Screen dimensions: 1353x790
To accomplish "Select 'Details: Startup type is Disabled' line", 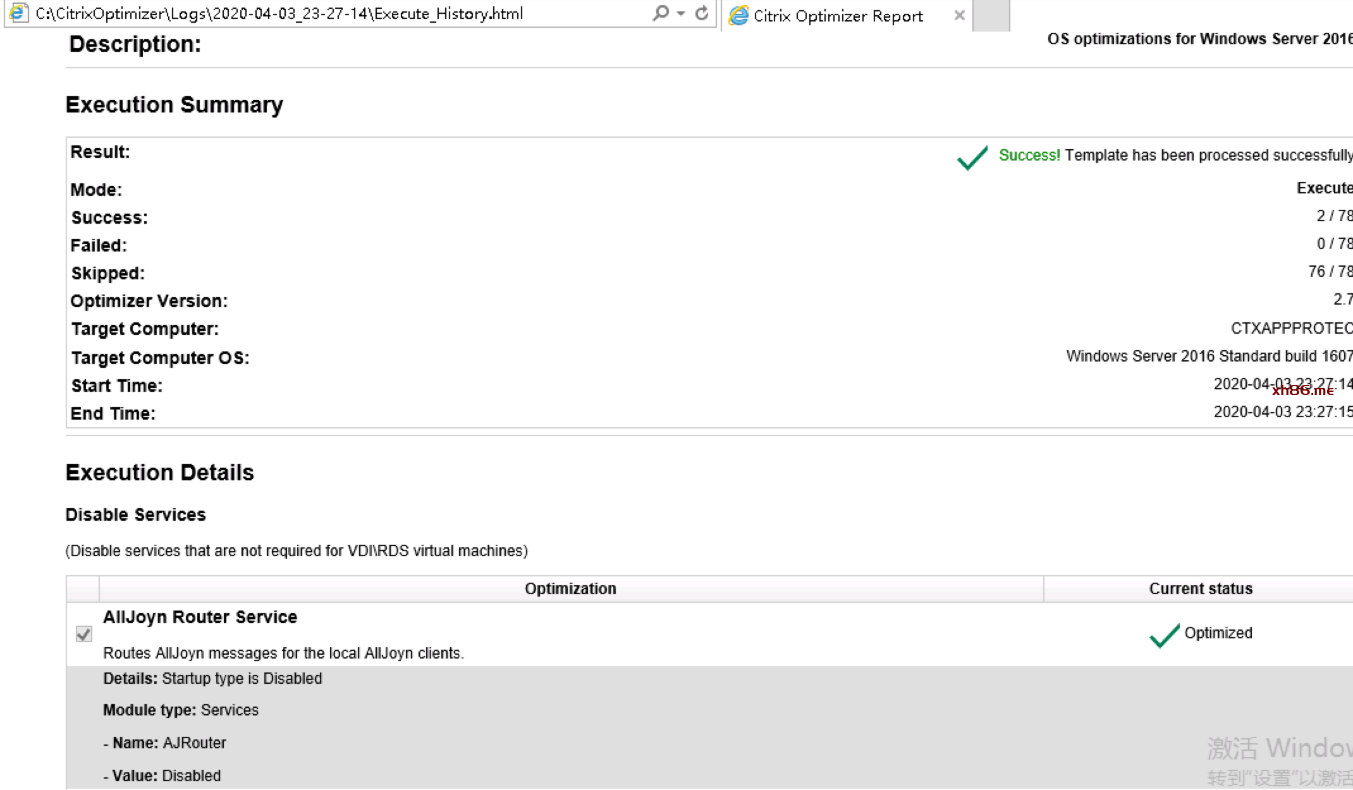I will (212, 678).
